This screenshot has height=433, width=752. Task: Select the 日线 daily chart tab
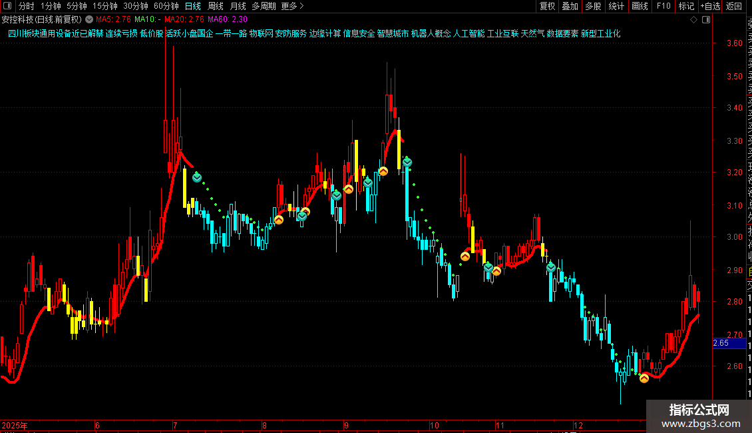(193, 6)
